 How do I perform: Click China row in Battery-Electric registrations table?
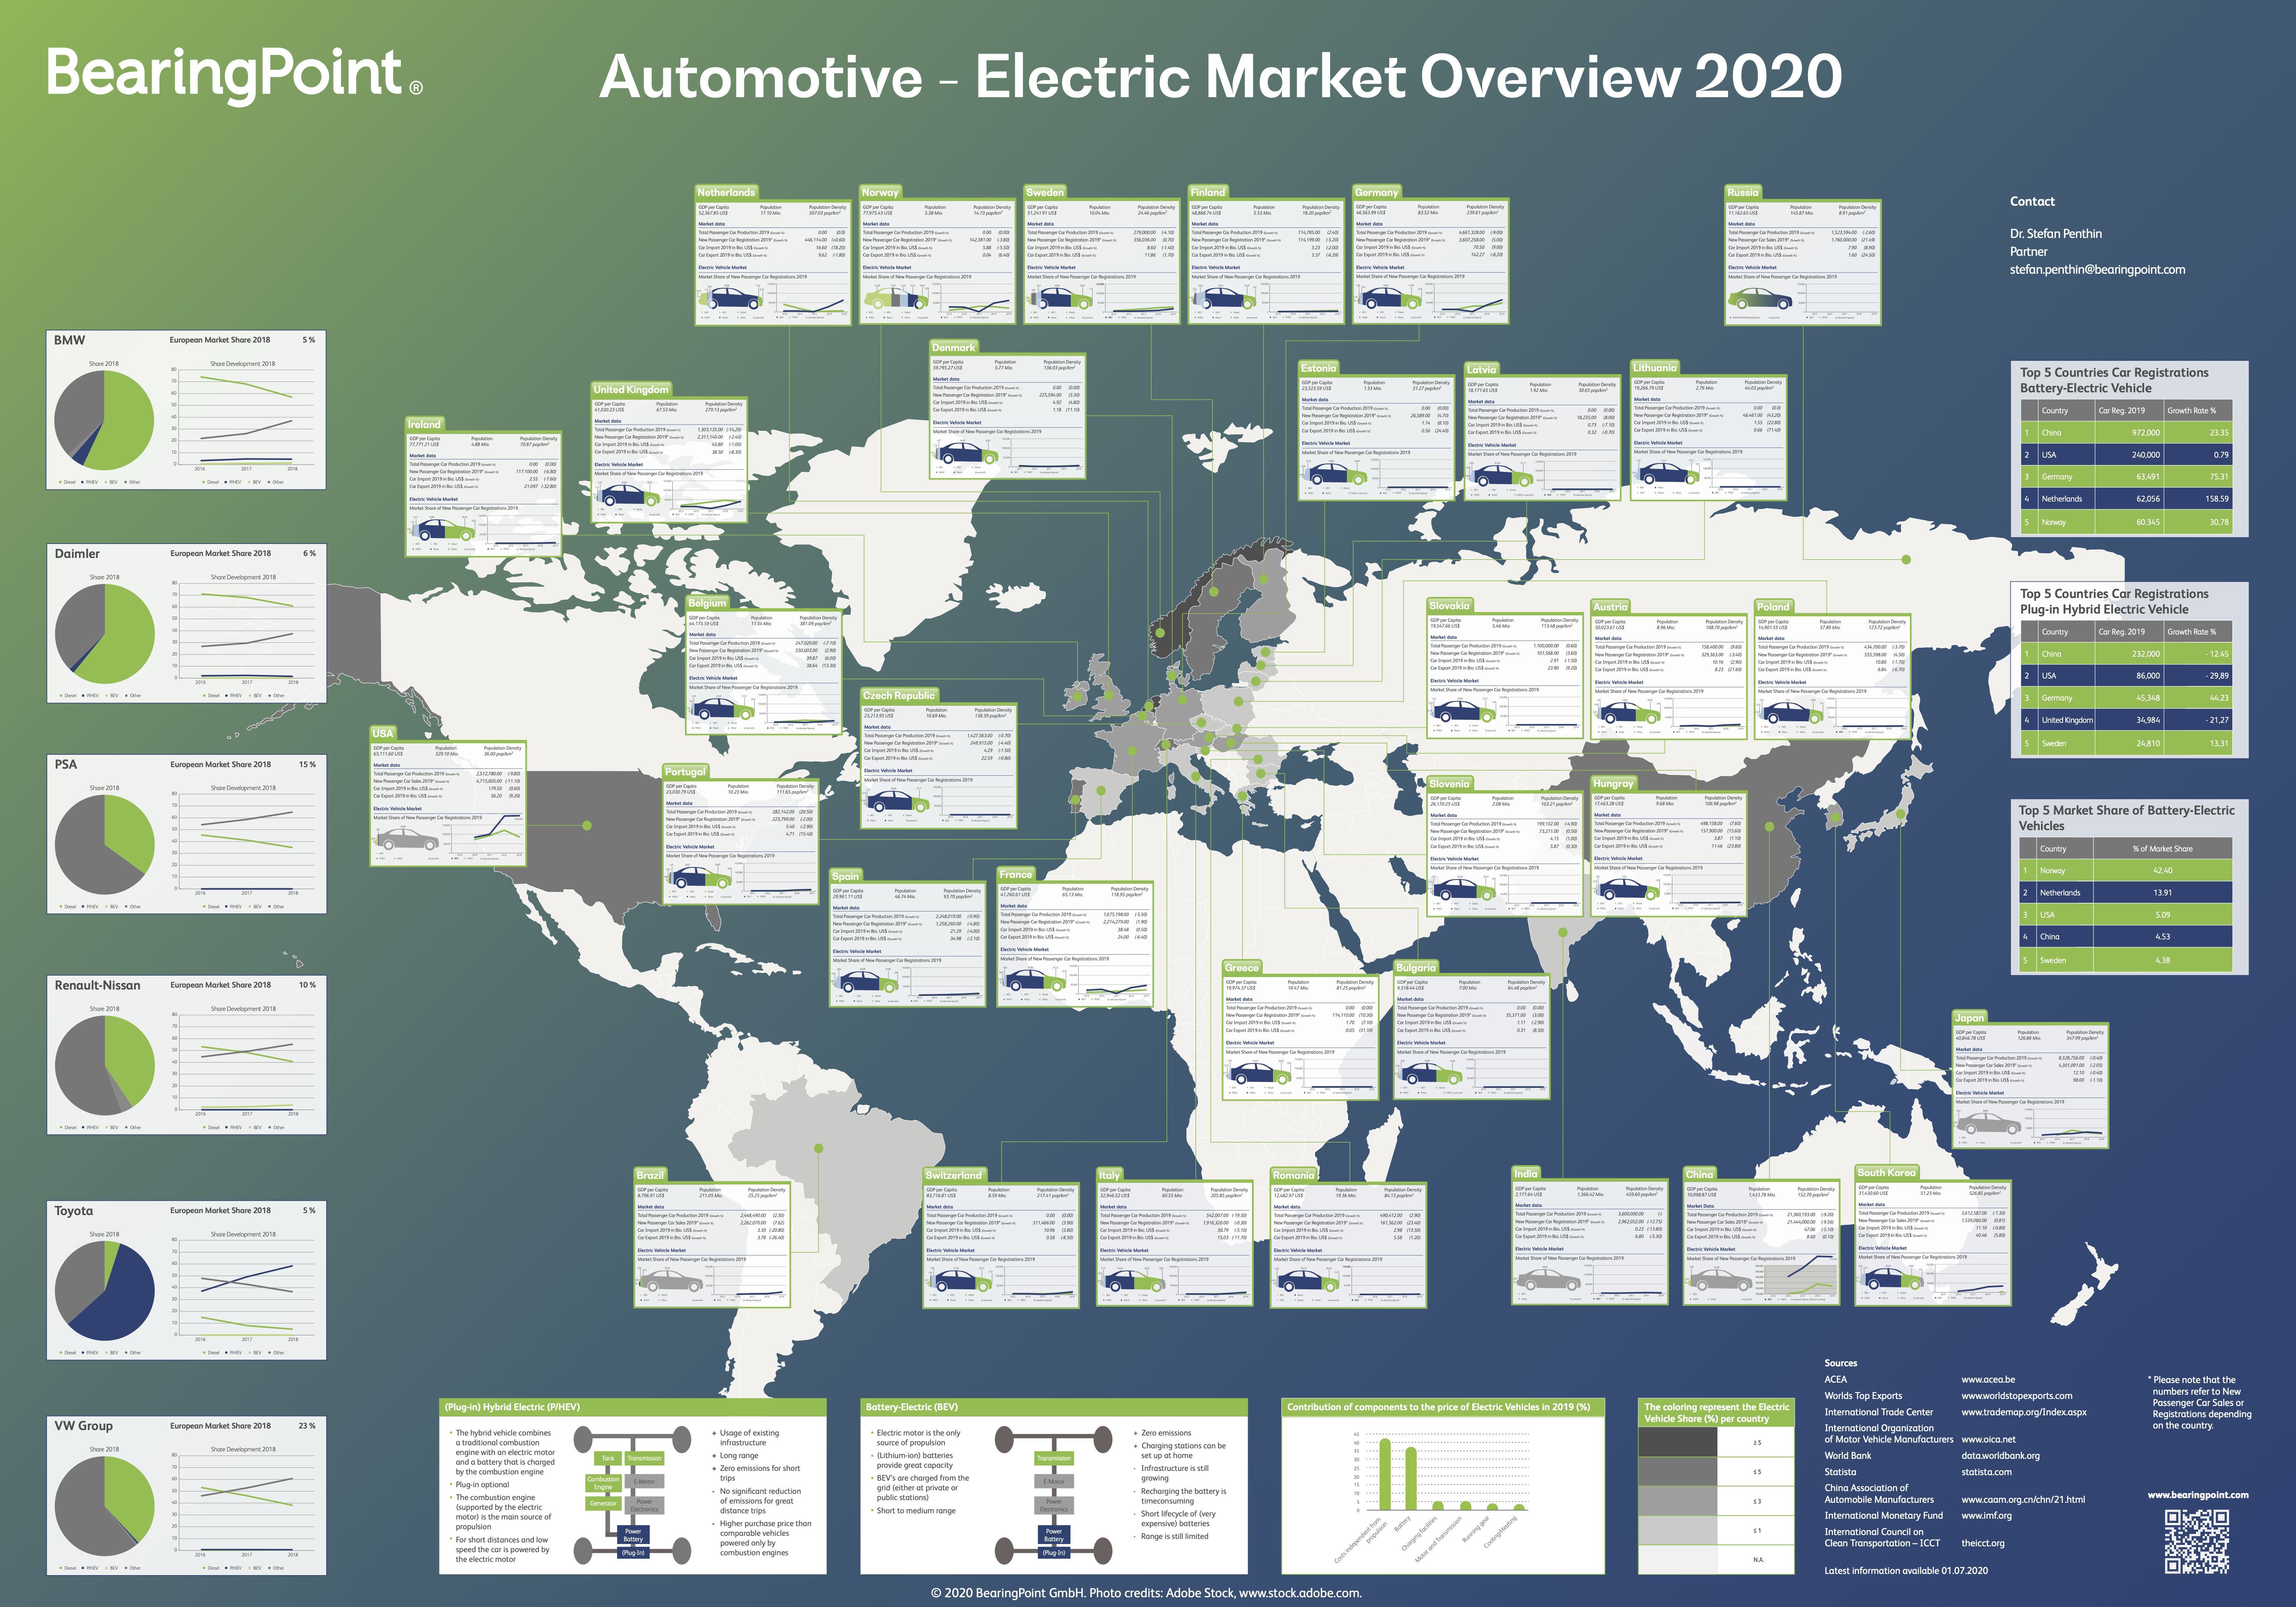click(x=2126, y=433)
